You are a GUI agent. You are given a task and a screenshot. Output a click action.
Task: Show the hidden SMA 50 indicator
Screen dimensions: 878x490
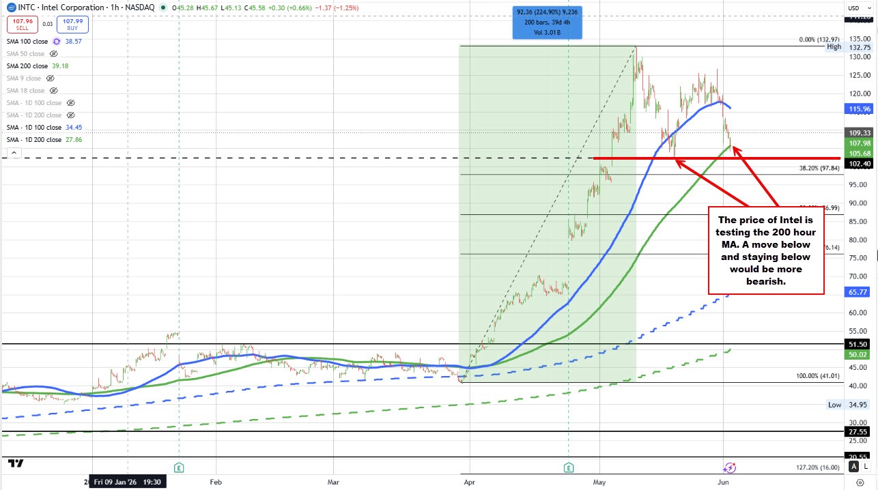click(54, 53)
